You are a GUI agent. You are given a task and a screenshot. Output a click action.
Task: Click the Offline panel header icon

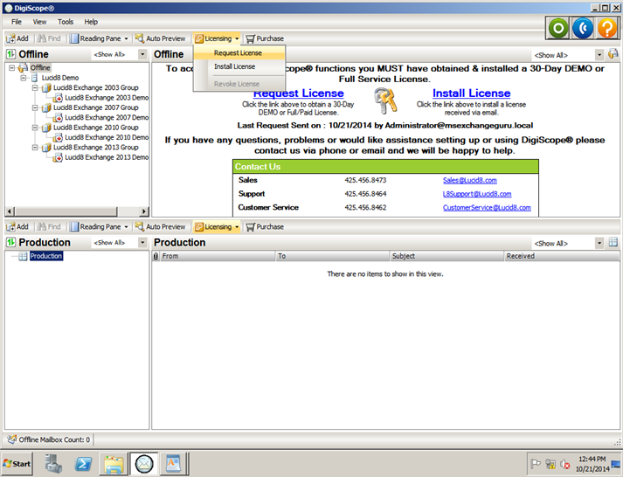point(11,54)
